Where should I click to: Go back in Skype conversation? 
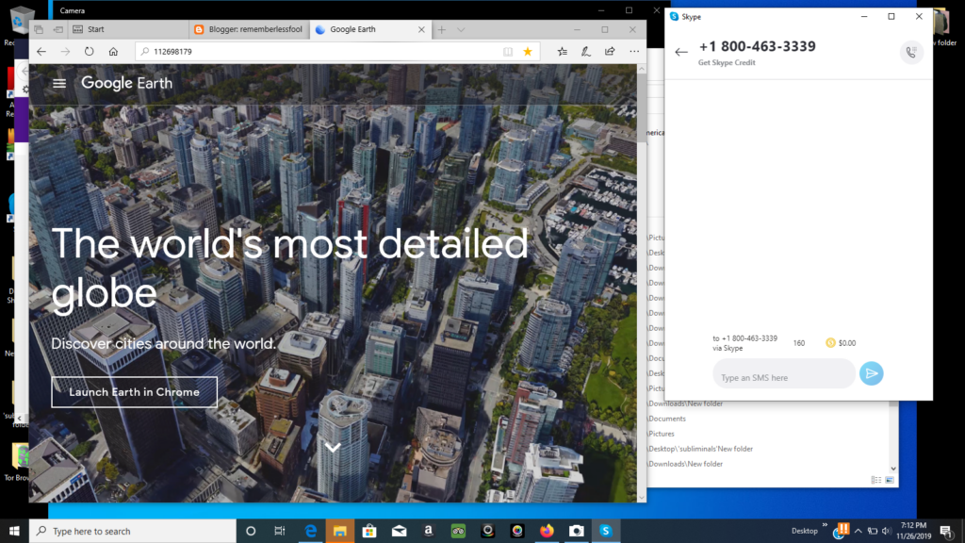(x=680, y=53)
